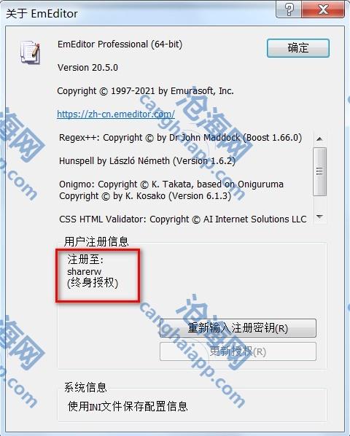Click the Emurasoft copyright 1997-2021 line
Image resolution: width=350 pixels, height=436 pixels.
(145, 91)
